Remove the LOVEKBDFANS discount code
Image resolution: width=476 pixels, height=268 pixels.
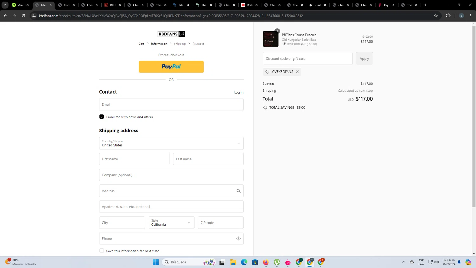297,72
